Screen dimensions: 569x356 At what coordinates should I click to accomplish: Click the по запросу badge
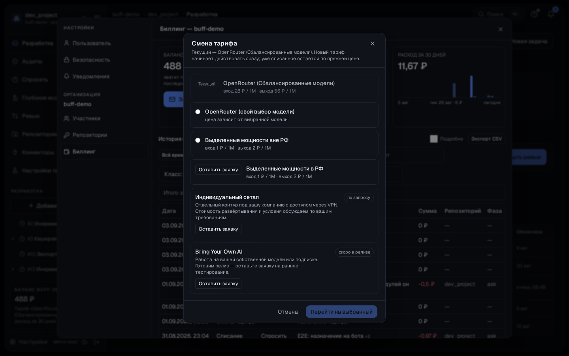pos(359,197)
